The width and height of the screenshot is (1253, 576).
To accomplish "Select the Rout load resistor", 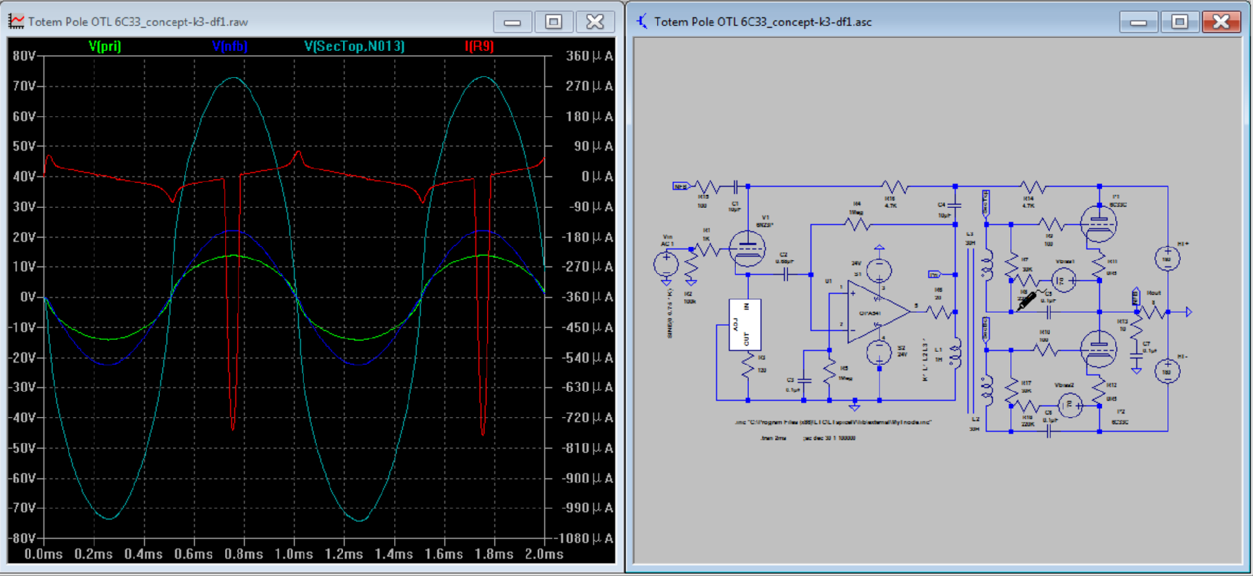I will [1154, 312].
